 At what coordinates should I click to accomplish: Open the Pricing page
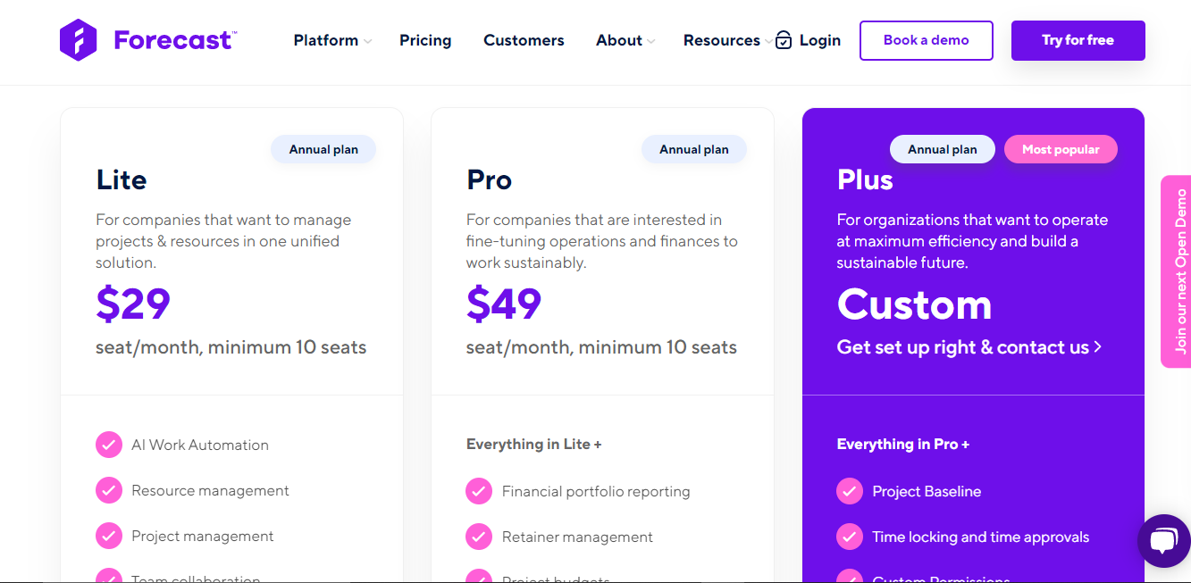coord(425,40)
